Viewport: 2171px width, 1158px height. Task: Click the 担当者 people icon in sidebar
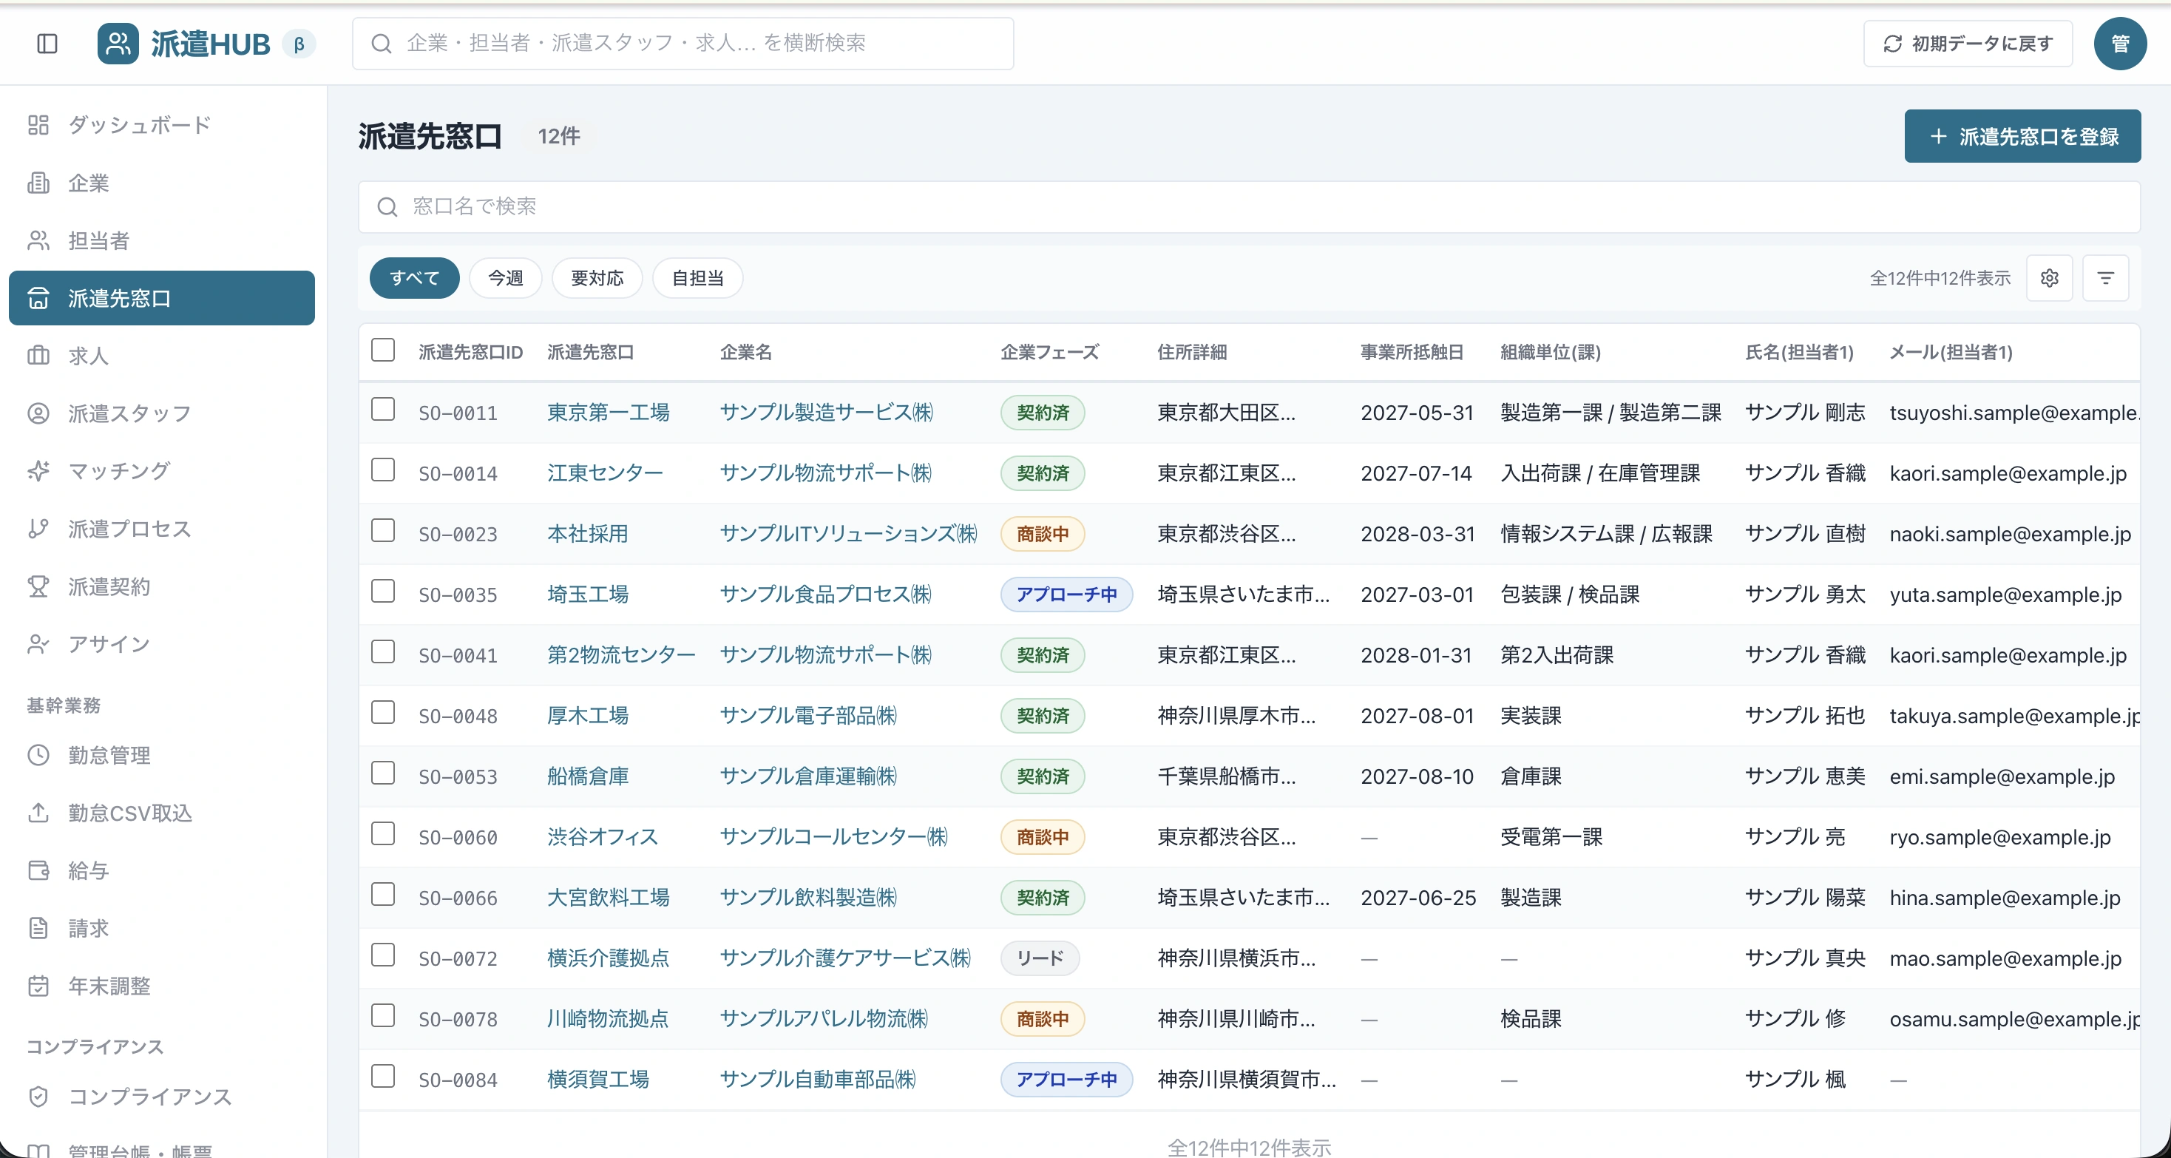tap(38, 240)
